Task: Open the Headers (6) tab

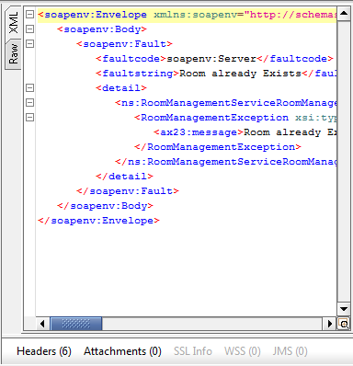Action: click(44, 351)
